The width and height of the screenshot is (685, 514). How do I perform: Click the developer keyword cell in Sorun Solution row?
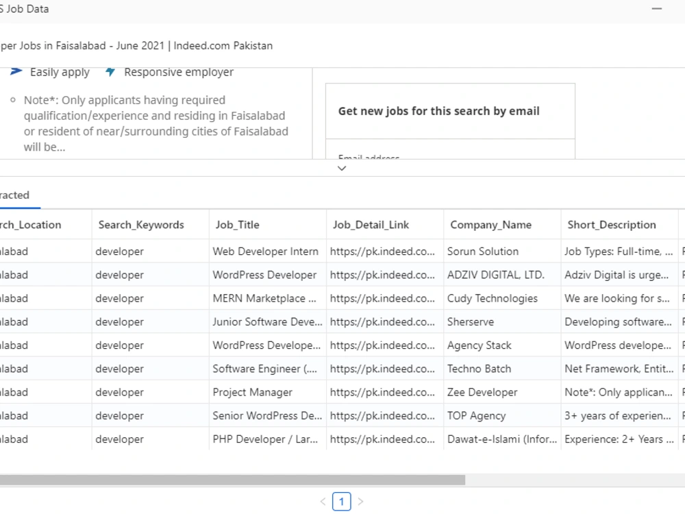[x=150, y=252]
